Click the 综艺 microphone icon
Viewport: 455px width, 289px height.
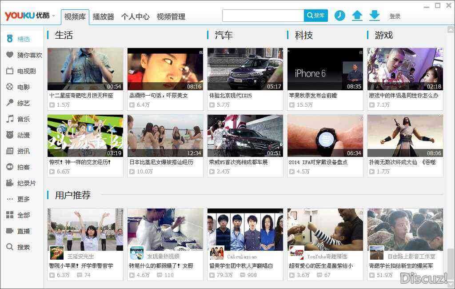[10, 103]
